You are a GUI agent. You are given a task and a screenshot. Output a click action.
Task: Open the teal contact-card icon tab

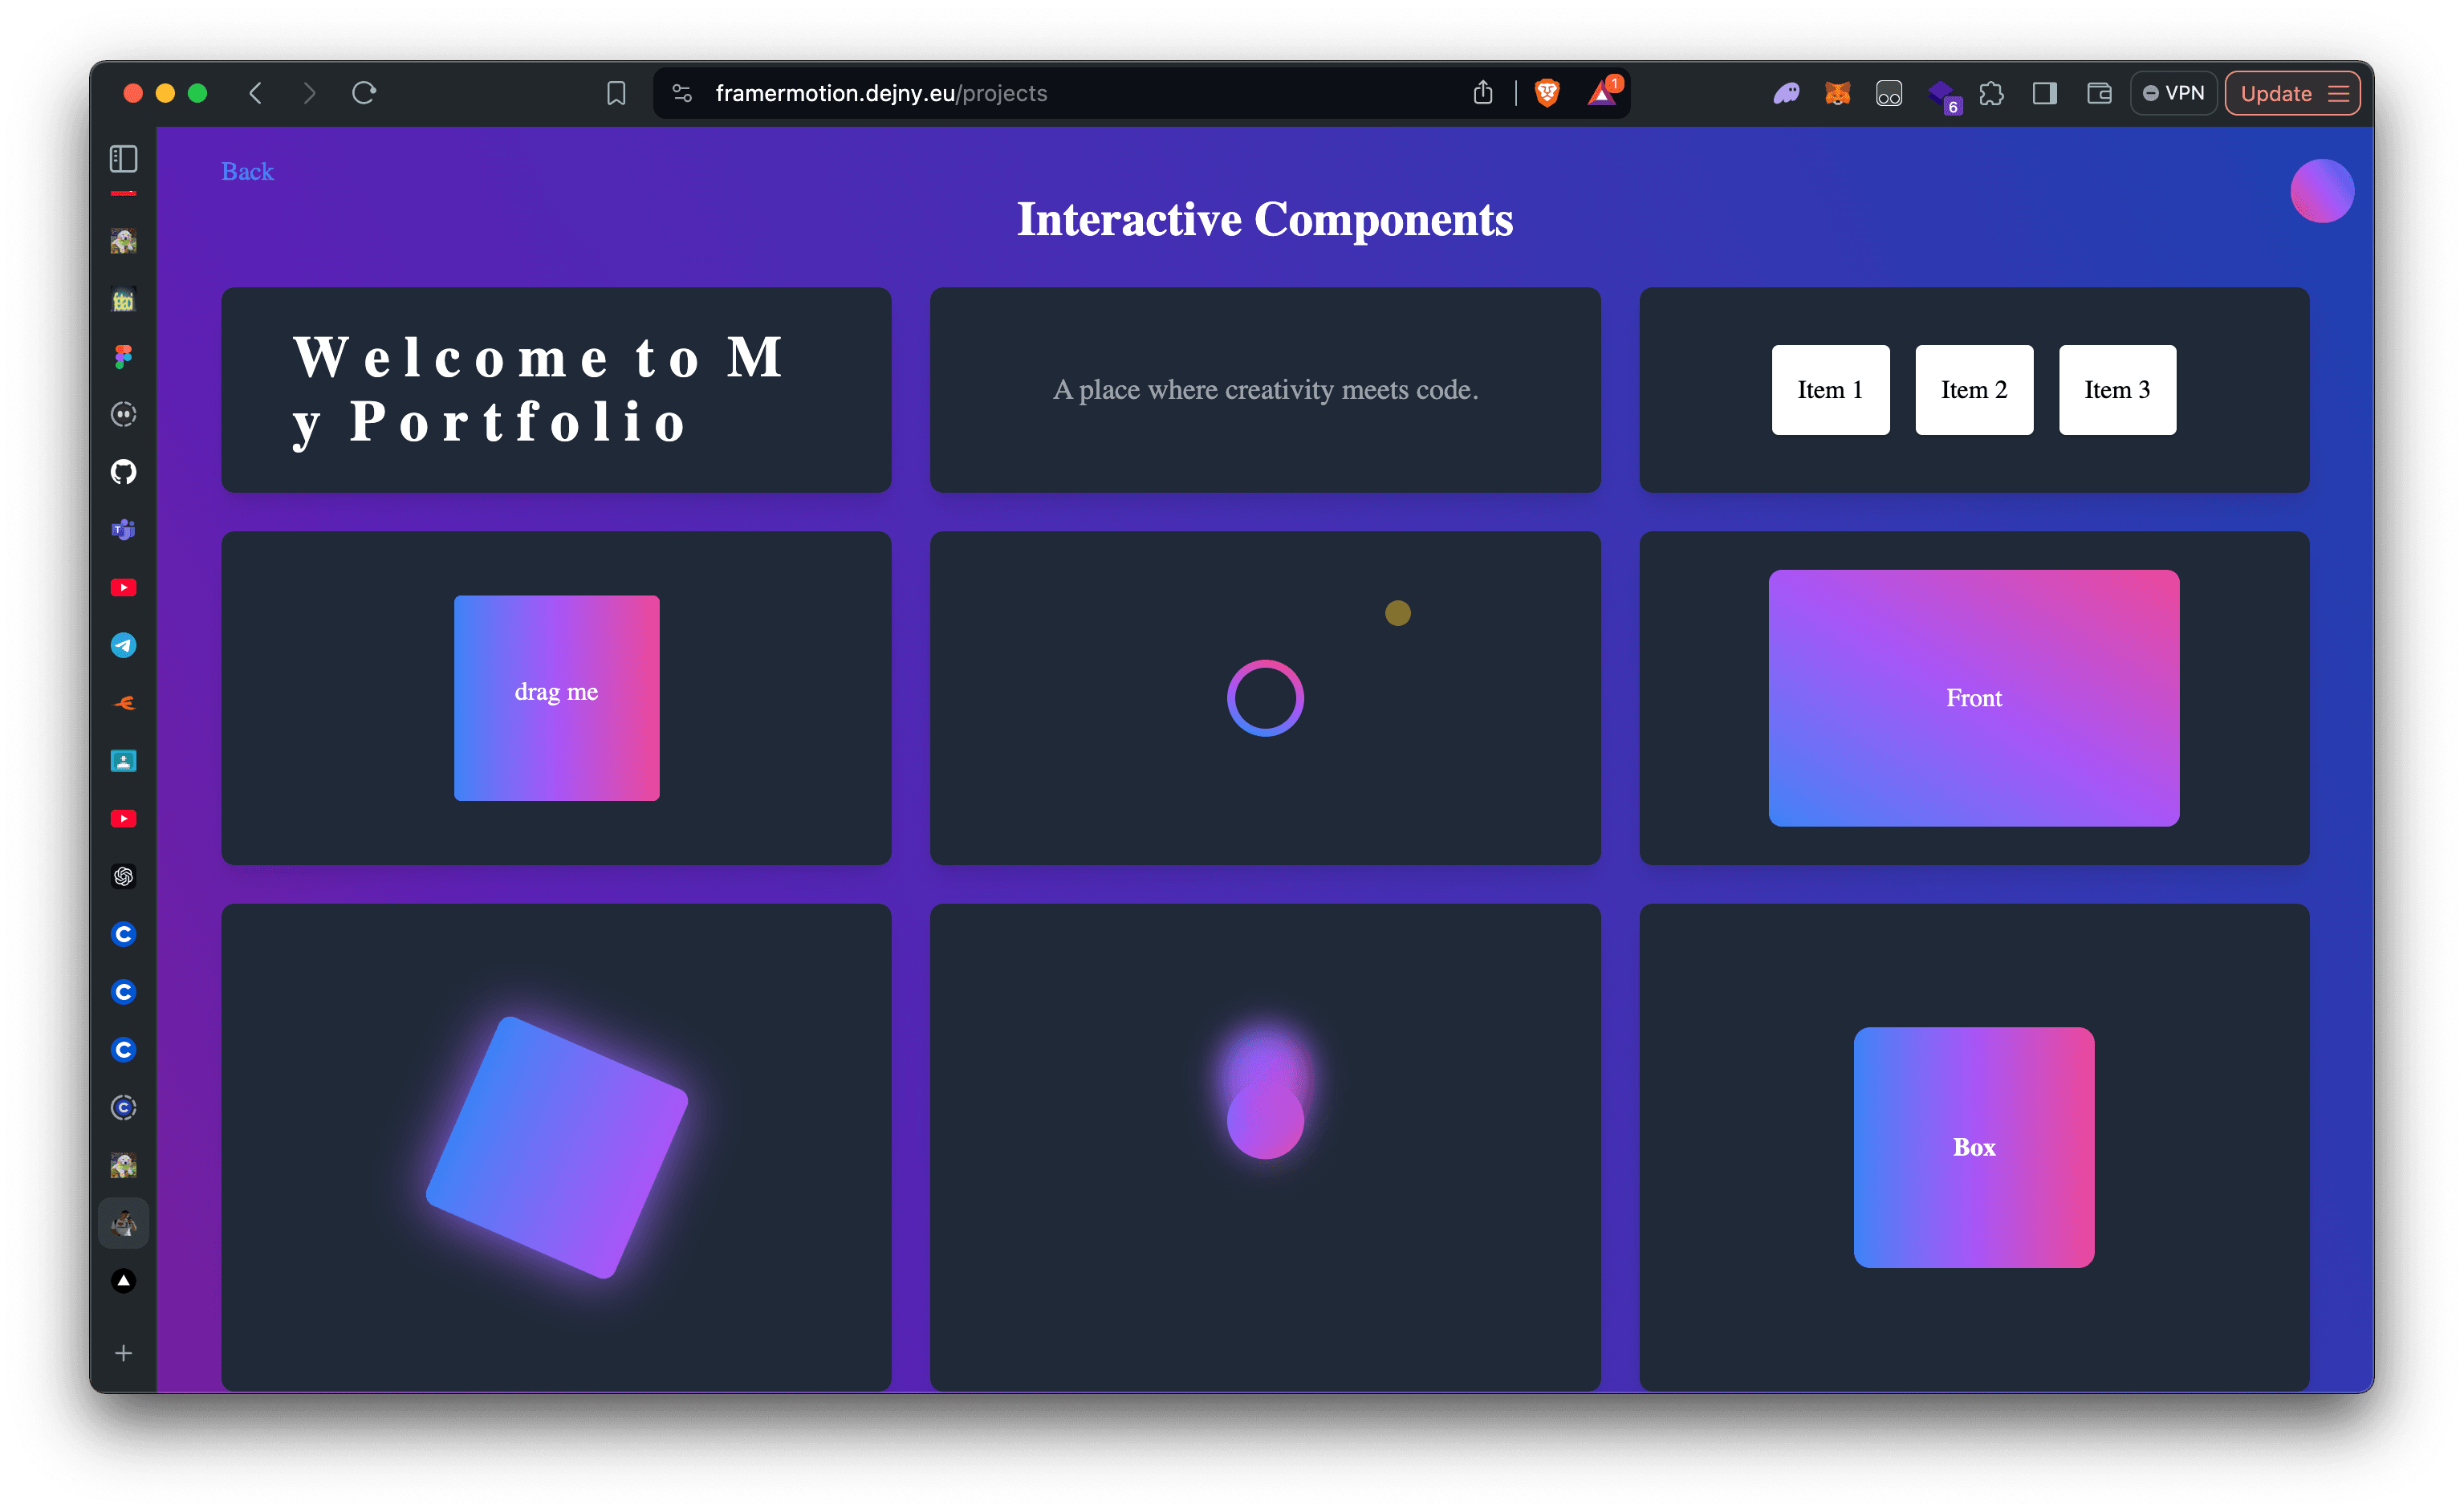click(x=123, y=761)
